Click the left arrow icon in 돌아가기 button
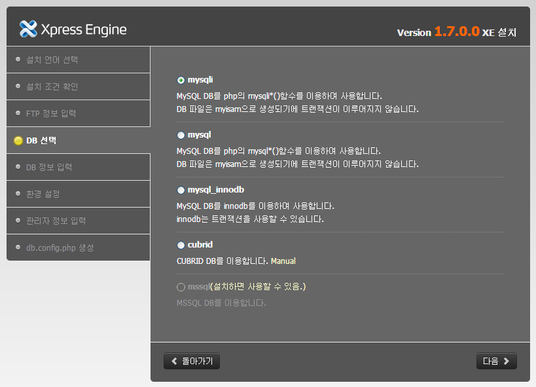Viewport: 536px width, 387px height. [174, 361]
